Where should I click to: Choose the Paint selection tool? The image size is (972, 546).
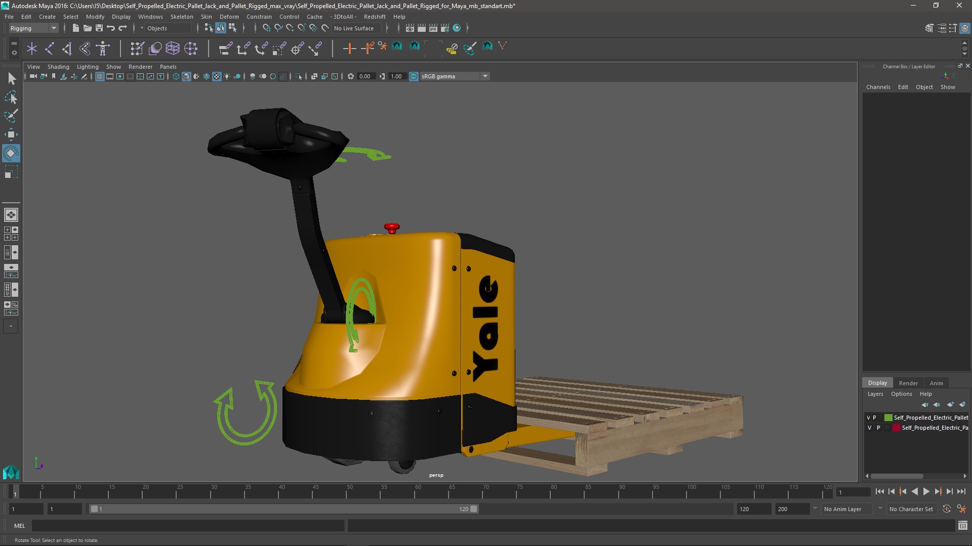[x=11, y=116]
